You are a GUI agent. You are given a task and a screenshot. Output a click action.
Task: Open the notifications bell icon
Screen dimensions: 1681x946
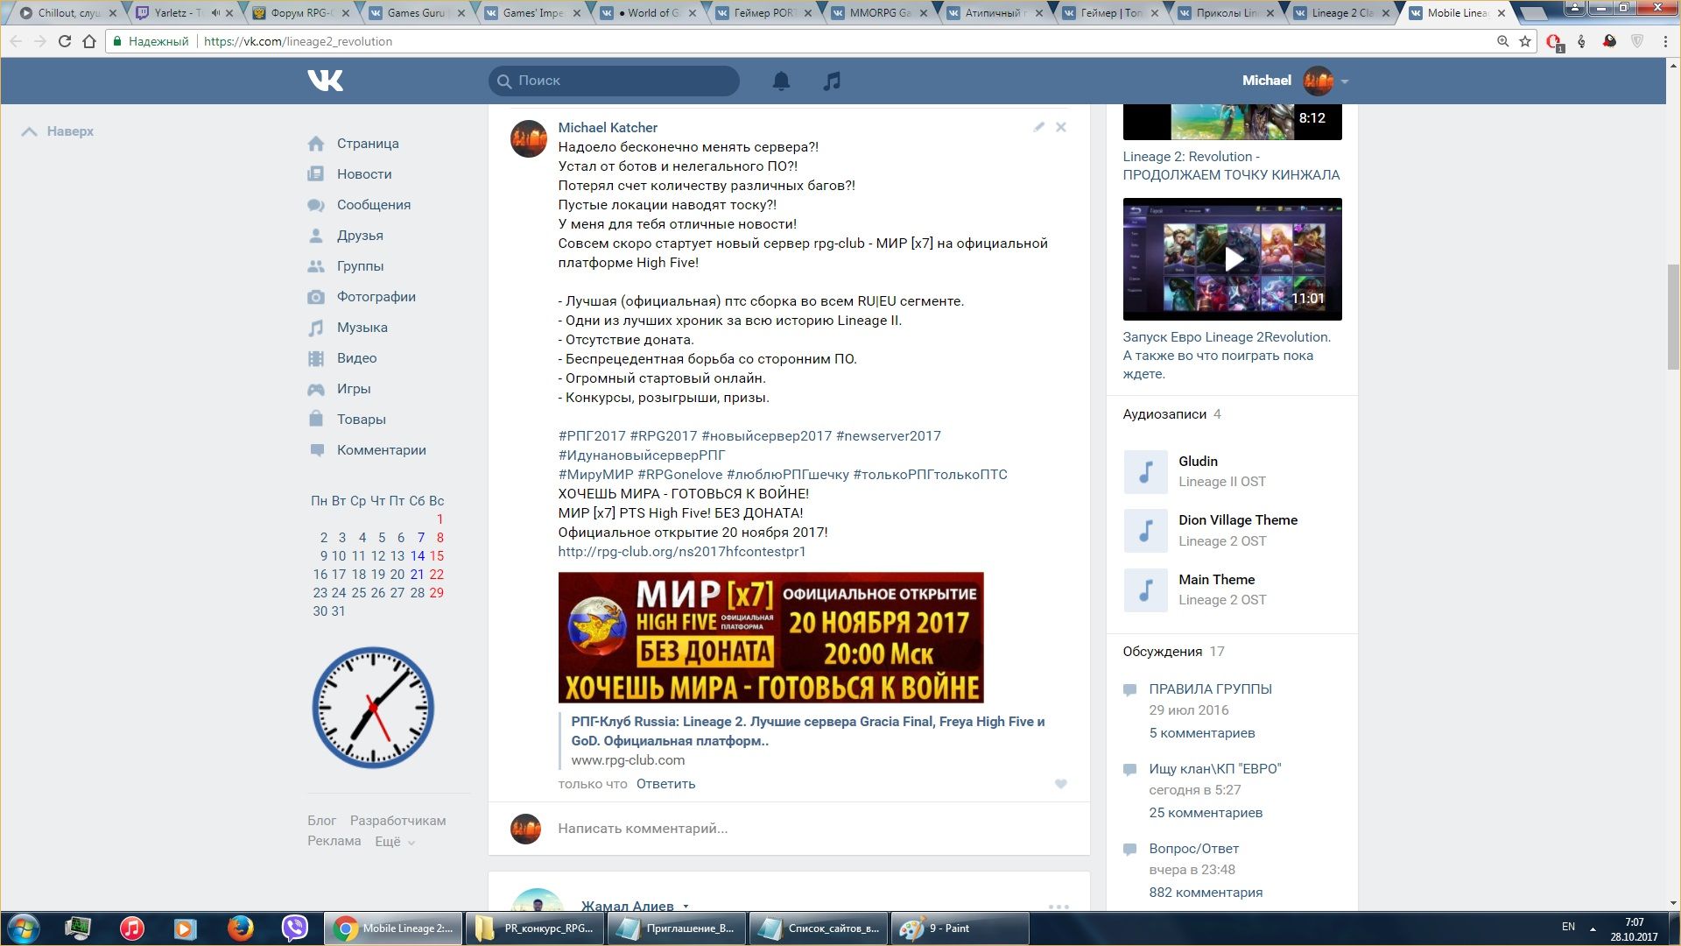click(x=781, y=81)
